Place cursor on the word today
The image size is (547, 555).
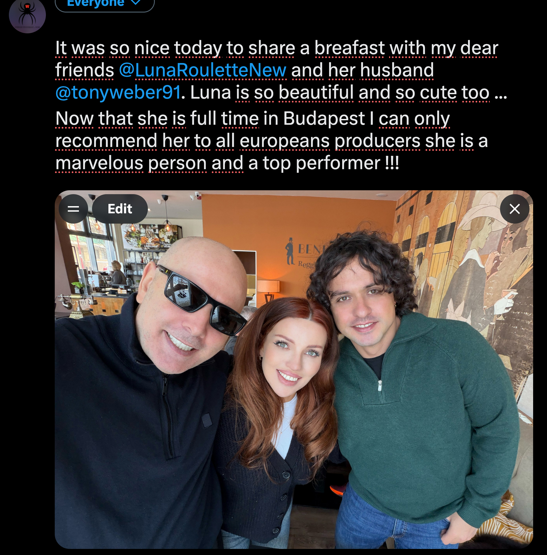(x=198, y=48)
